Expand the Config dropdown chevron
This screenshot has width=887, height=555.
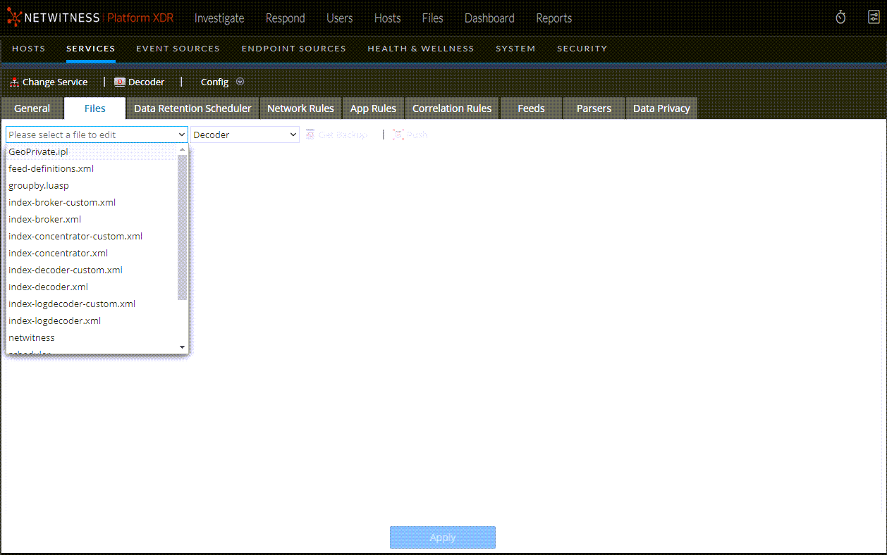240,82
